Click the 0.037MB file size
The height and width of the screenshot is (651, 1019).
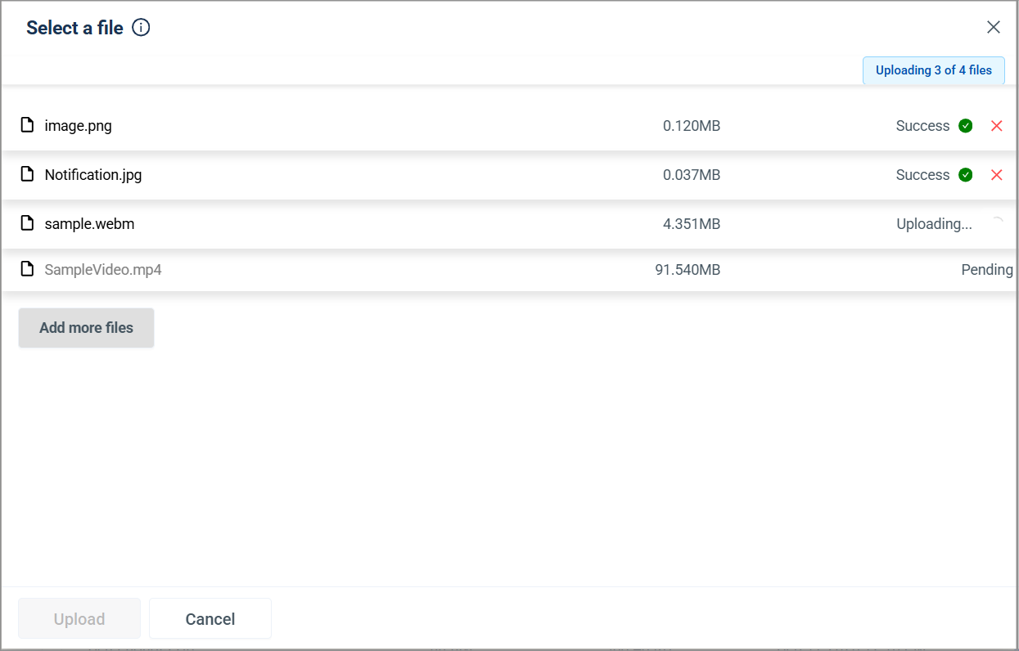click(692, 175)
